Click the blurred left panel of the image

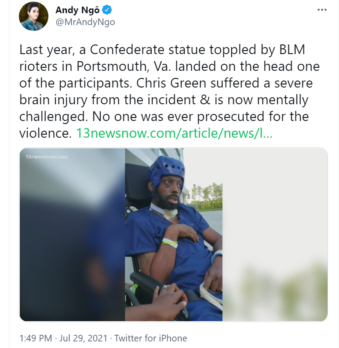pyautogui.click(x=72, y=234)
